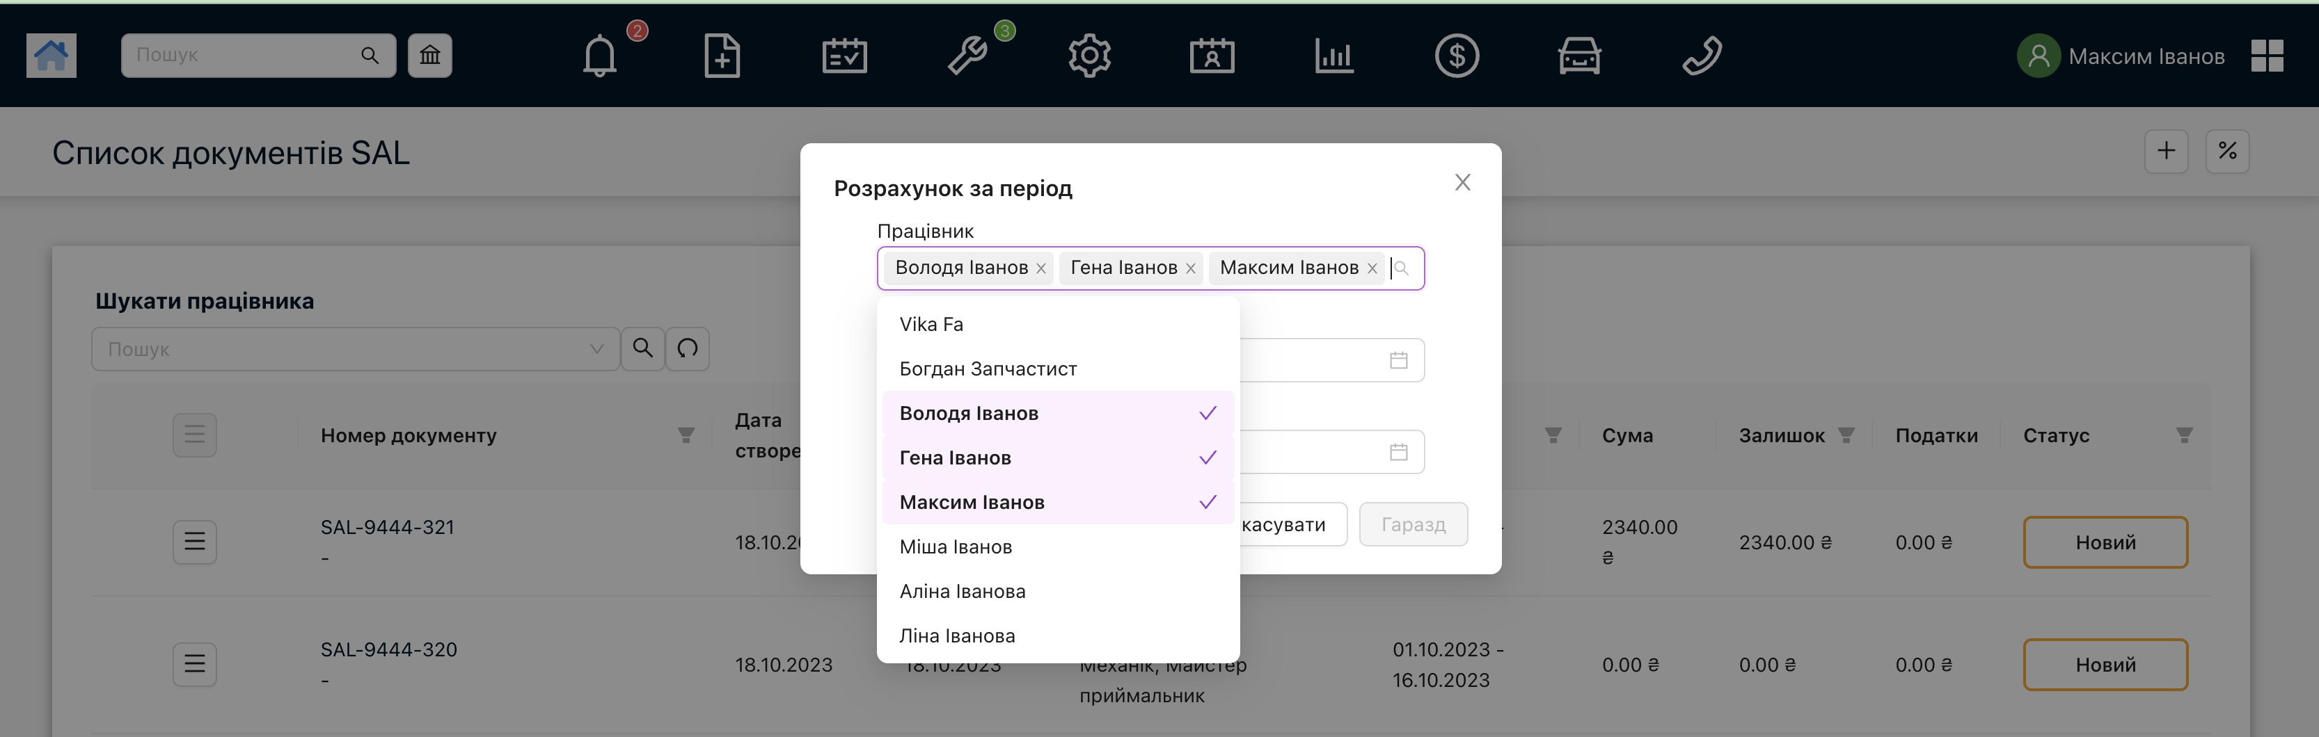Open the settings gear icon
This screenshot has width=2319, height=737.
pyautogui.click(x=1089, y=56)
